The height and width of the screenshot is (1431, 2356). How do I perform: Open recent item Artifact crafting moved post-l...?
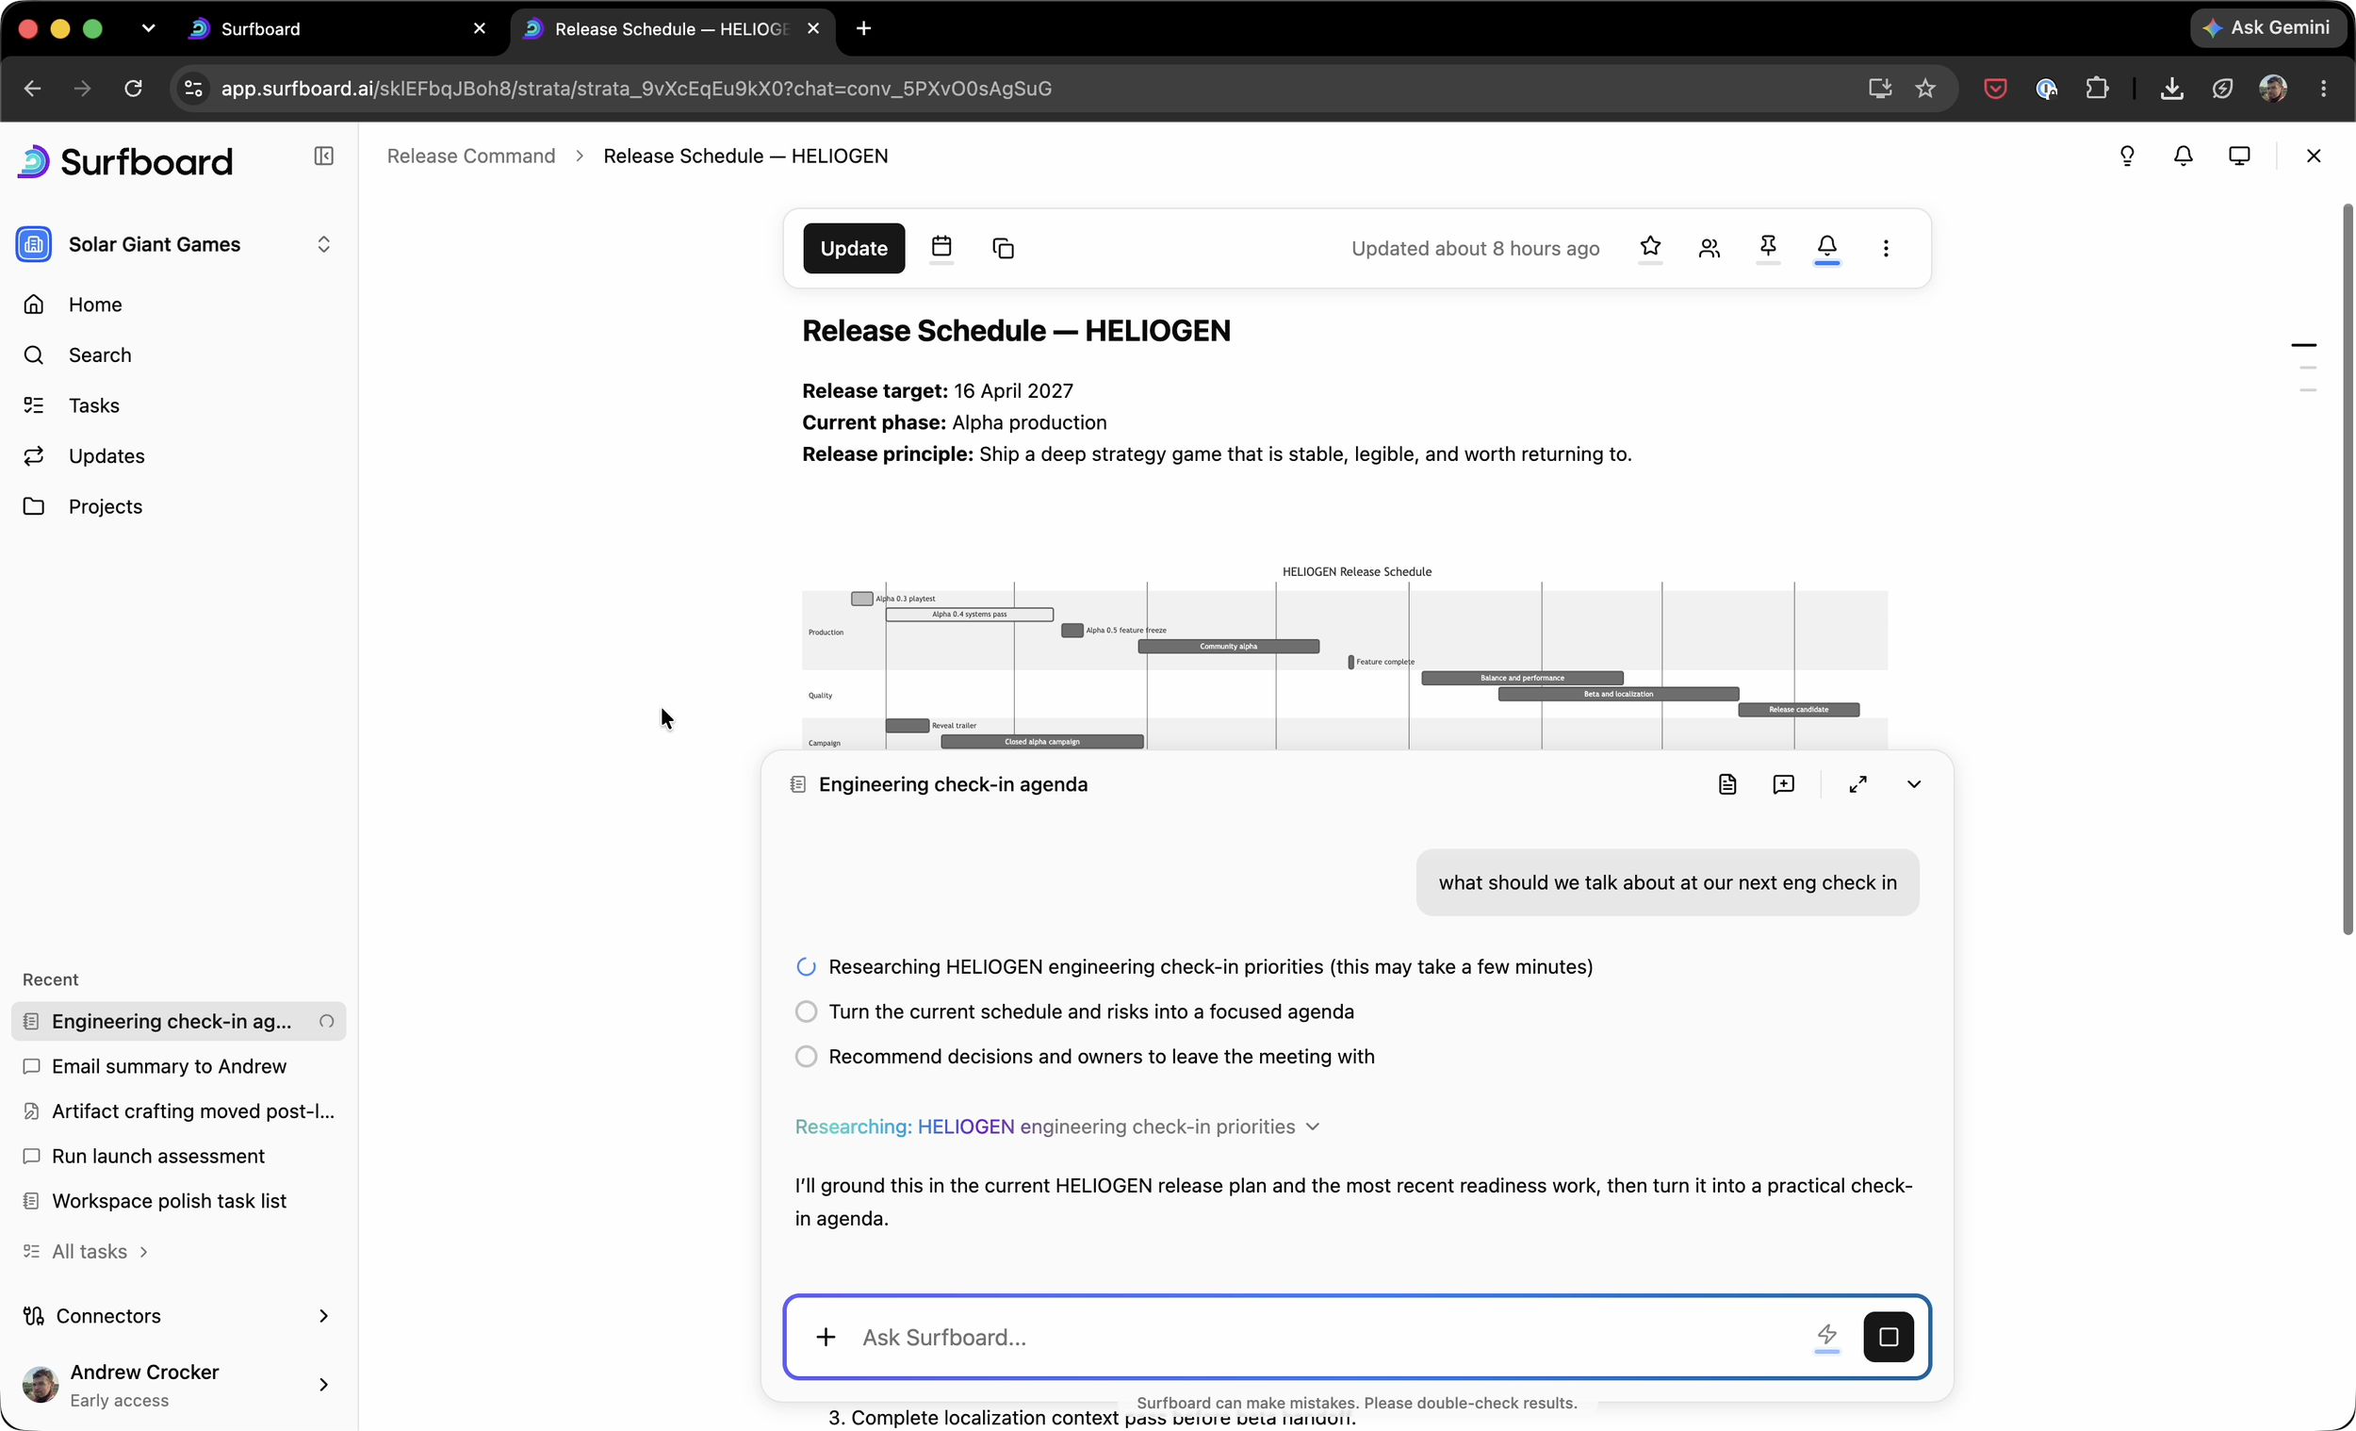[x=178, y=1111]
